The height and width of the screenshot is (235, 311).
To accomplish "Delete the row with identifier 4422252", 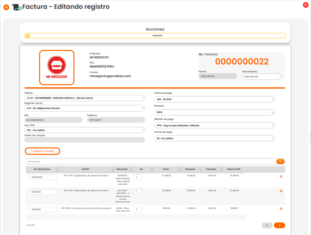I will coord(281,209).
